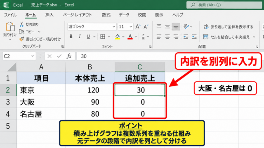Switch to the 数式 tab
Image resolution: width=264 pixels, height=148 pixels.
point(106,15)
